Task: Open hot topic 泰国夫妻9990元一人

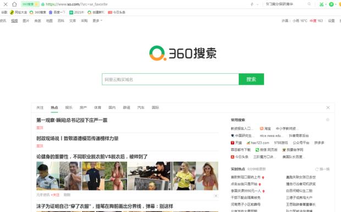Action: point(246,191)
